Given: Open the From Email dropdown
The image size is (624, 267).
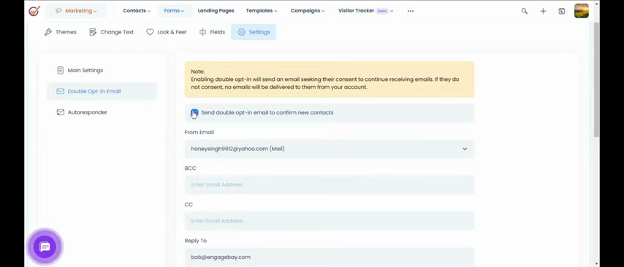Looking at the screenshot, I should click(329, 149).
